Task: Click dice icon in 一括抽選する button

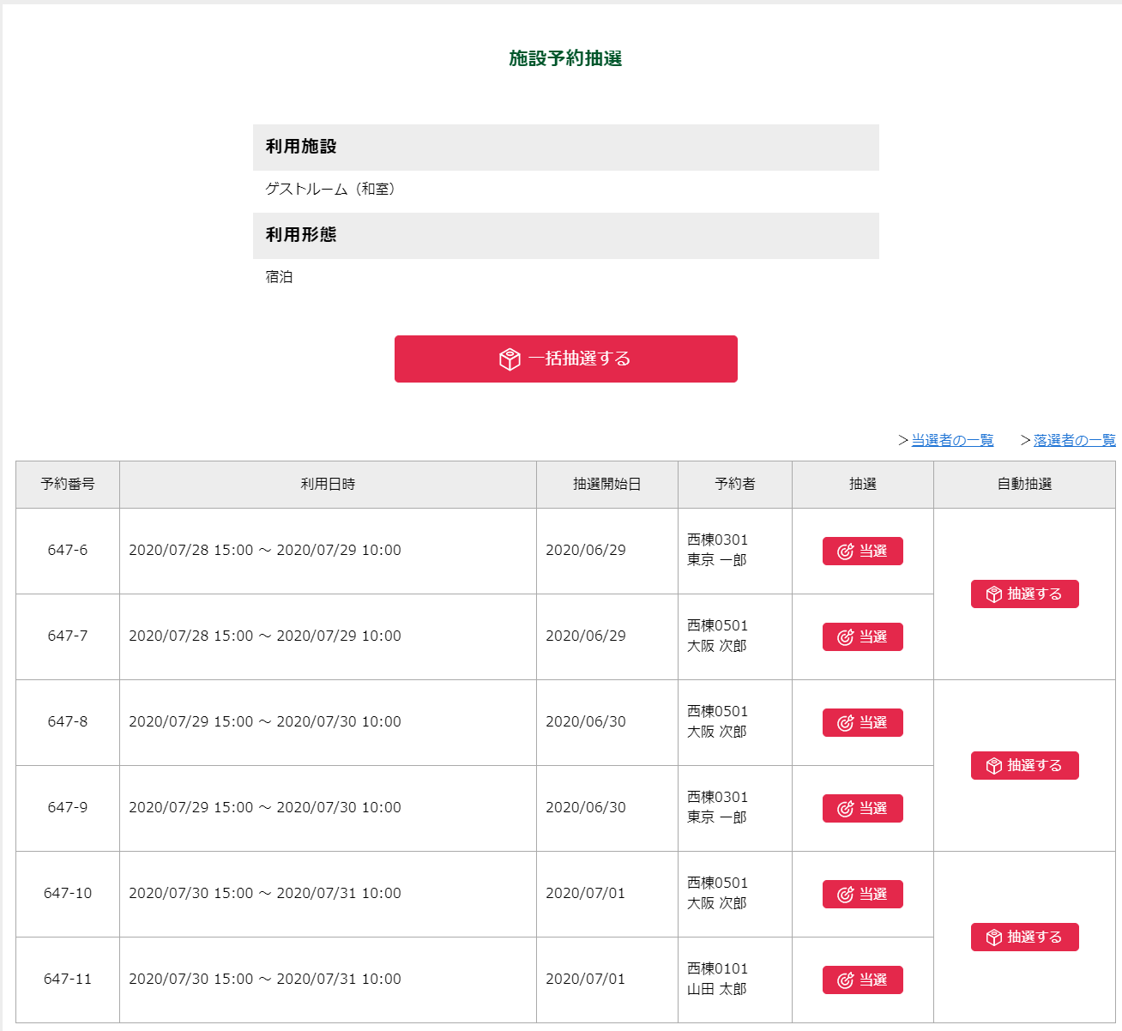Action: tap(510, 359)
